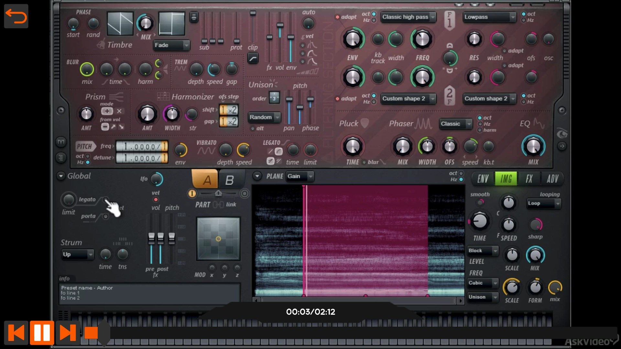Open the Strum Up dropdown
The image size is (621, 349).
coord(77,255)
